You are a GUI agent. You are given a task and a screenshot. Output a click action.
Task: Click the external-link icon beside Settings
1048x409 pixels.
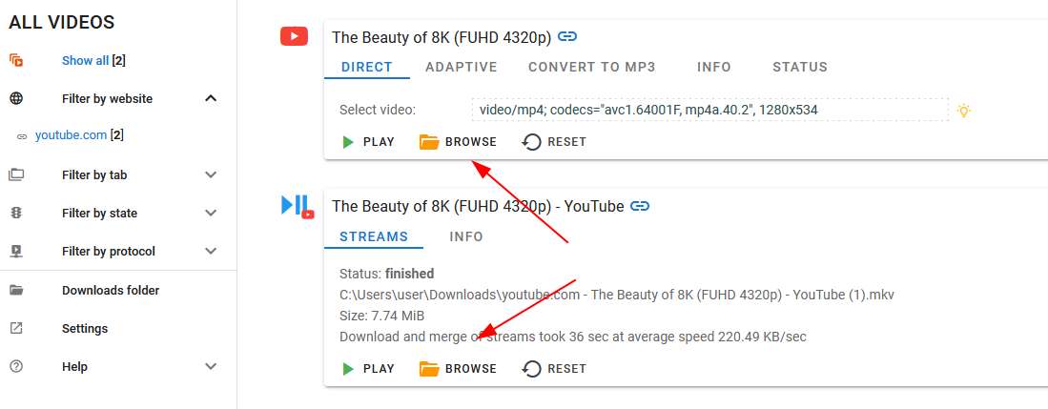16,328
